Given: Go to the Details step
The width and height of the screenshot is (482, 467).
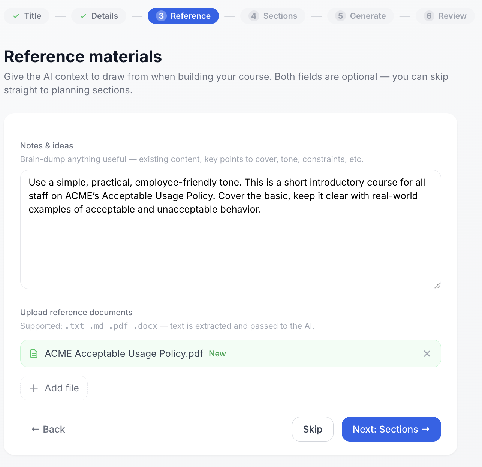Looking at the screenshot, I should (99, 16).
